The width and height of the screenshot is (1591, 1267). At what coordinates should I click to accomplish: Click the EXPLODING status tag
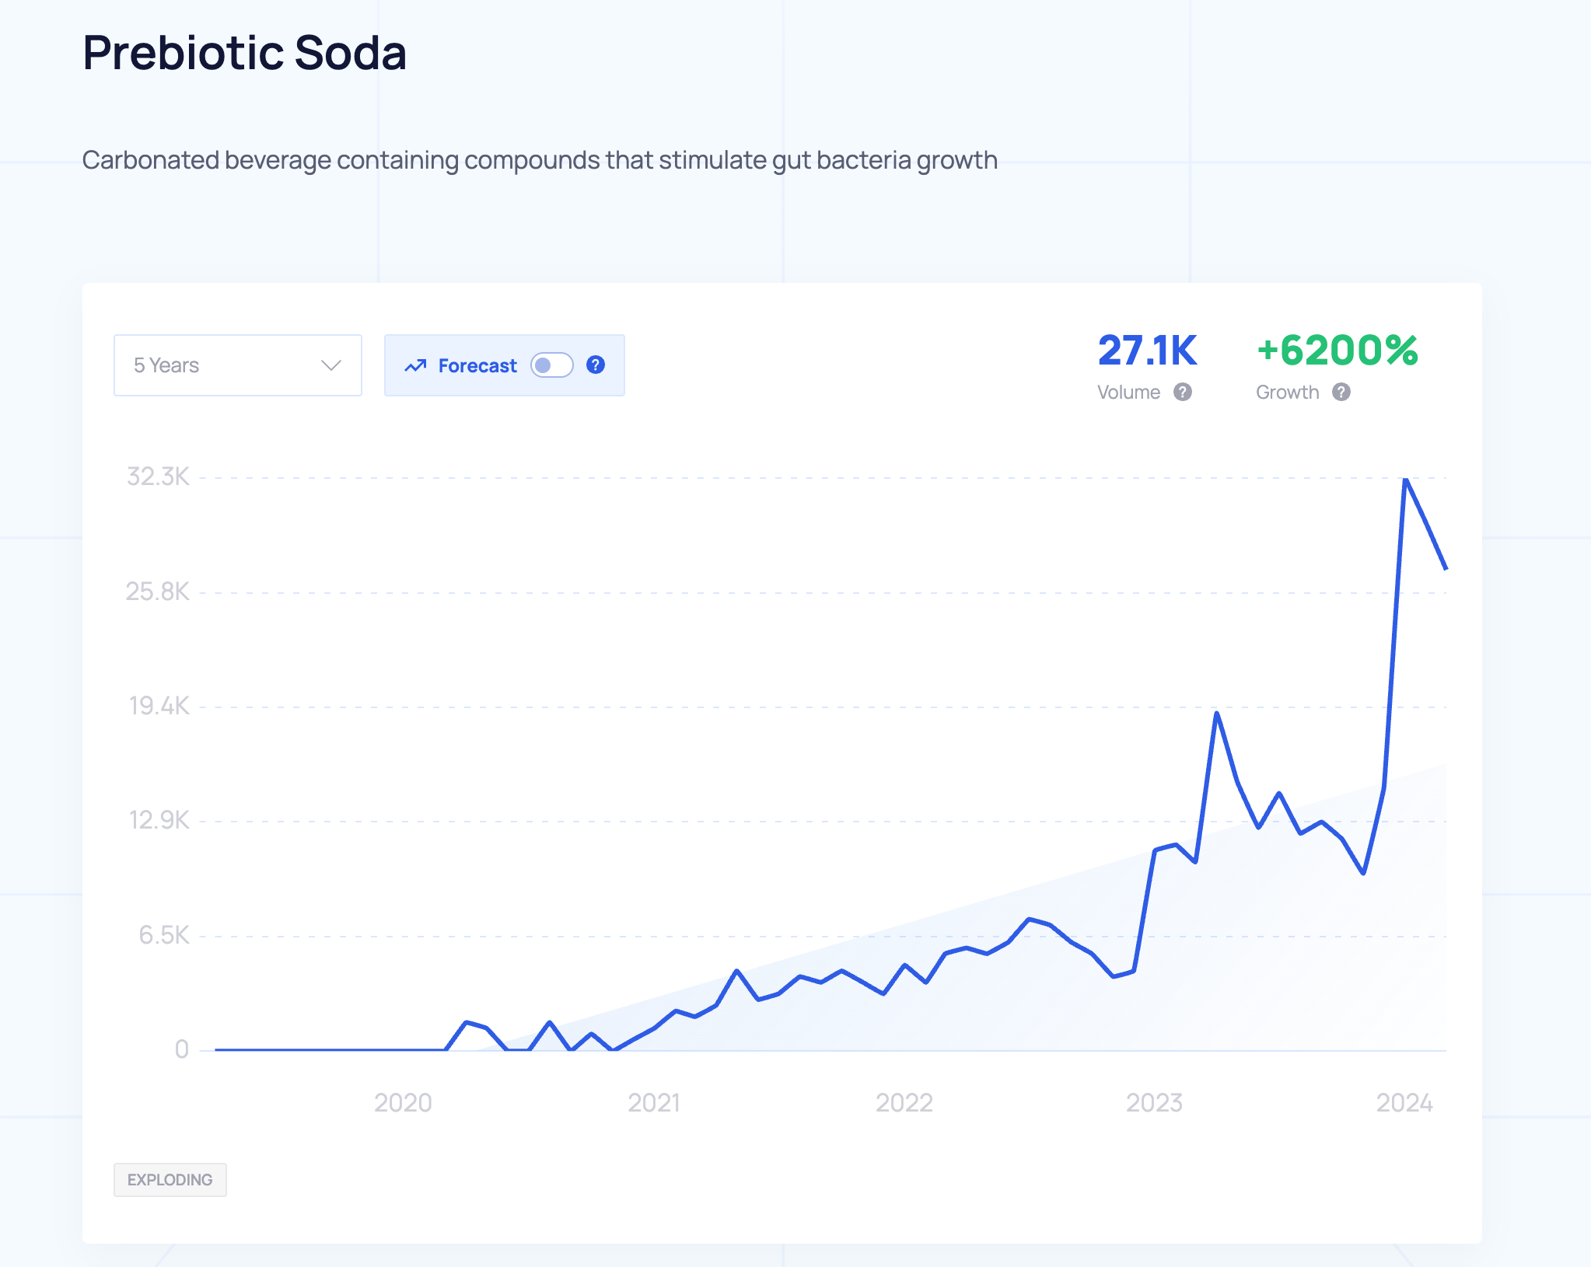[x=170, y=1179]
